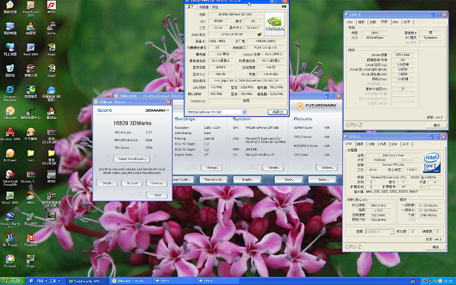Select 缓存 tab in Core 2 Duo CPU-Z window
This screenshot has width=456, height=285.
pyautogui.click(x=360, y=144)
